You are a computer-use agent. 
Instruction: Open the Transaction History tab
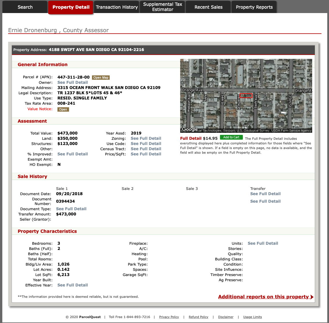[x=116, y=7]
